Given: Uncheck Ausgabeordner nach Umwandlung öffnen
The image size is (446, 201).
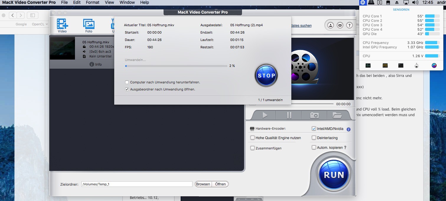Looking at the screenshot, I should point(127,89).
